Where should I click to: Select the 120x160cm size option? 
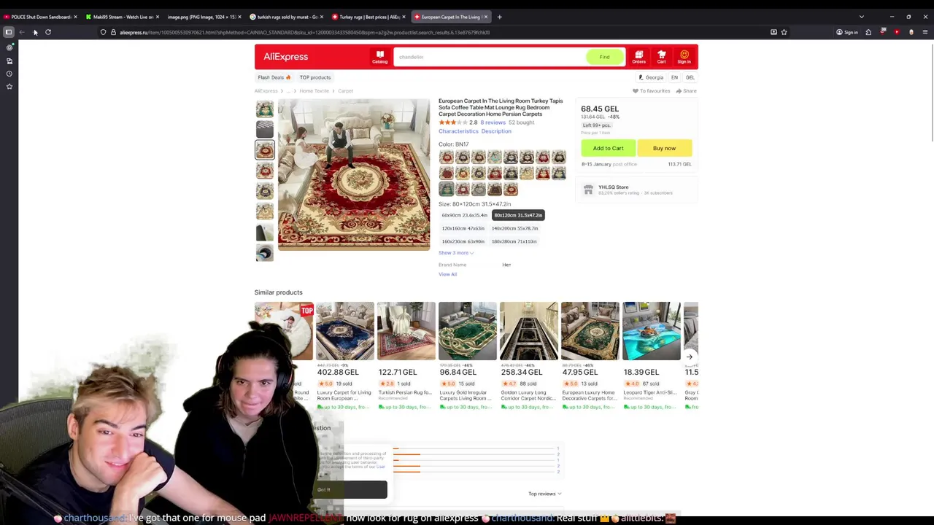pos(463,228)
